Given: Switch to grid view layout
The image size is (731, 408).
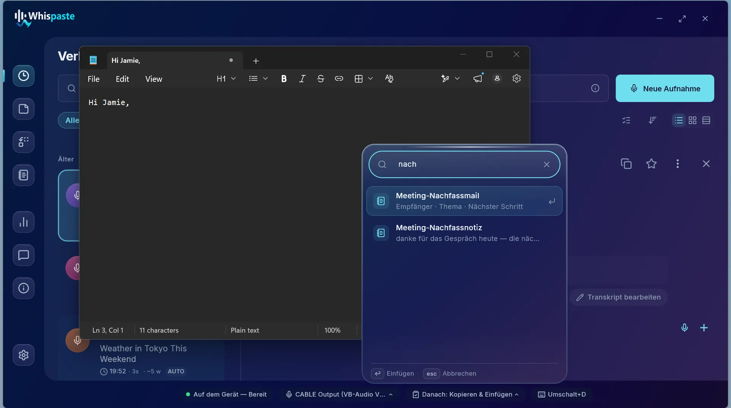Looking at the screenshot, I should [693, 120].
